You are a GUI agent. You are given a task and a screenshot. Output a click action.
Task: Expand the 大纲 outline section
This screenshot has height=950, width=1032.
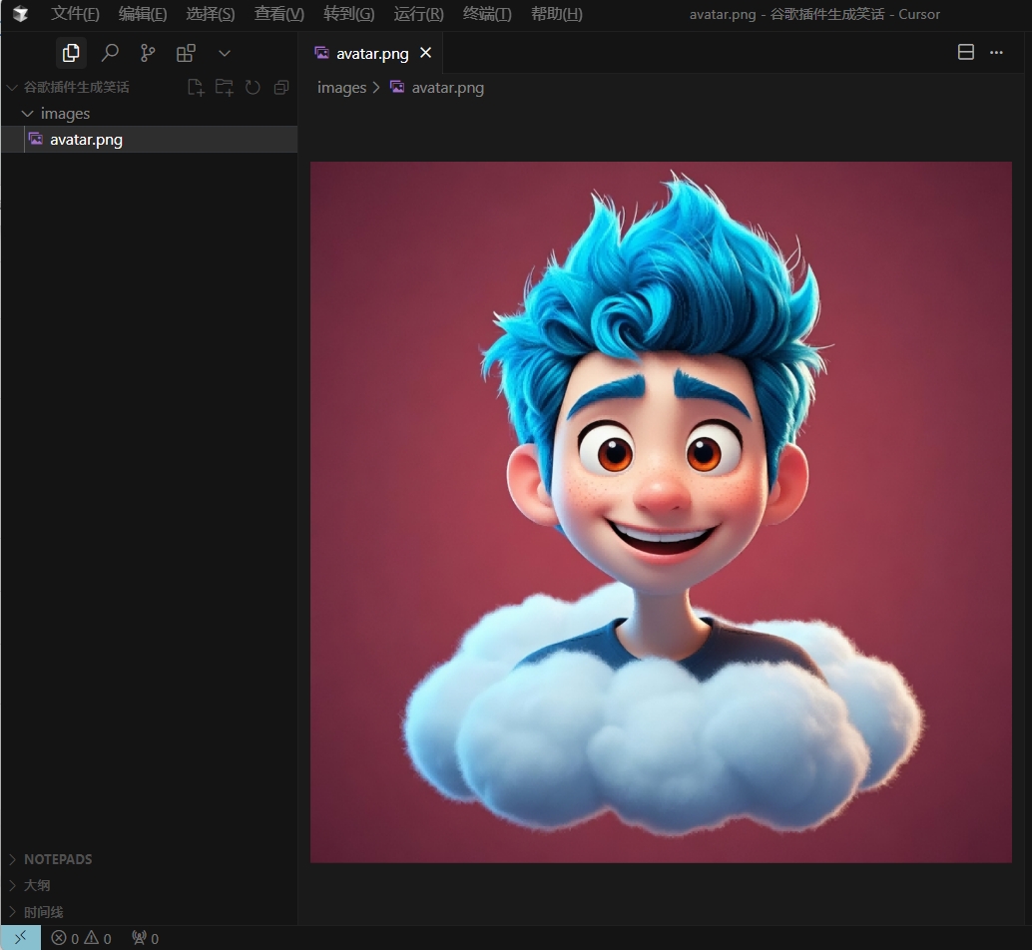coord(37,885)
